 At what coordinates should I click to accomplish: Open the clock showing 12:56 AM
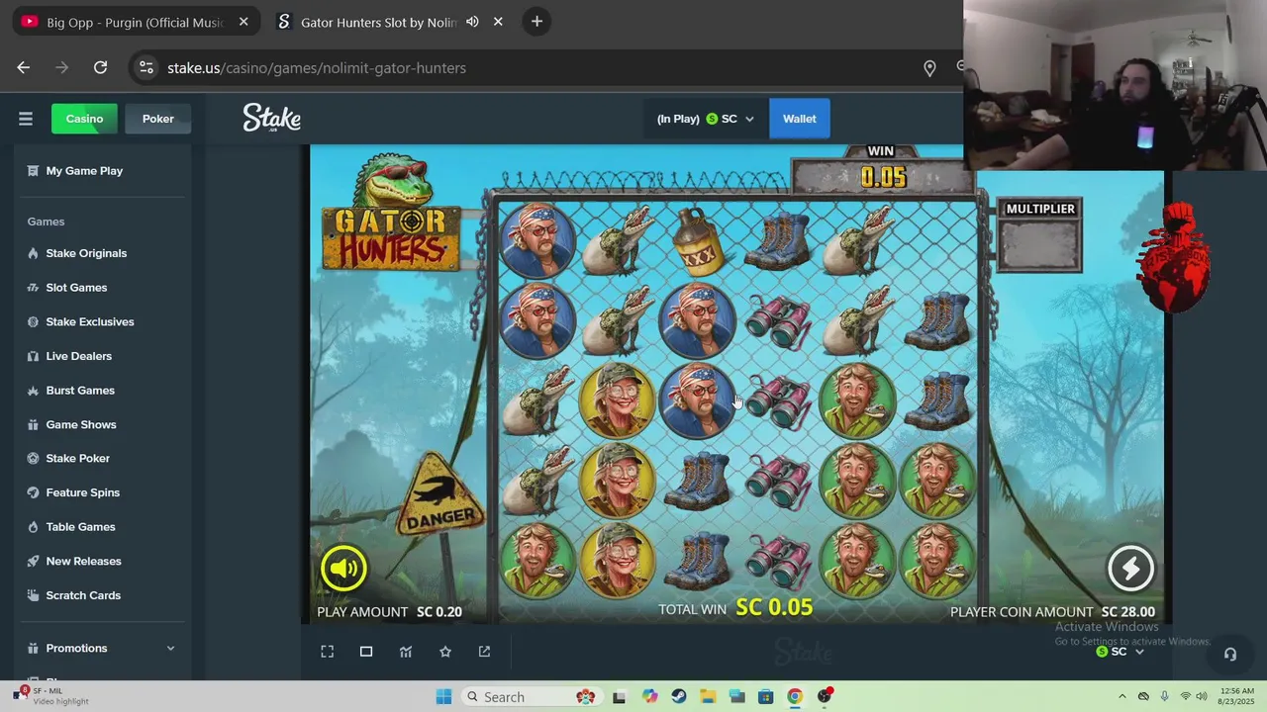pos(1237,696)
